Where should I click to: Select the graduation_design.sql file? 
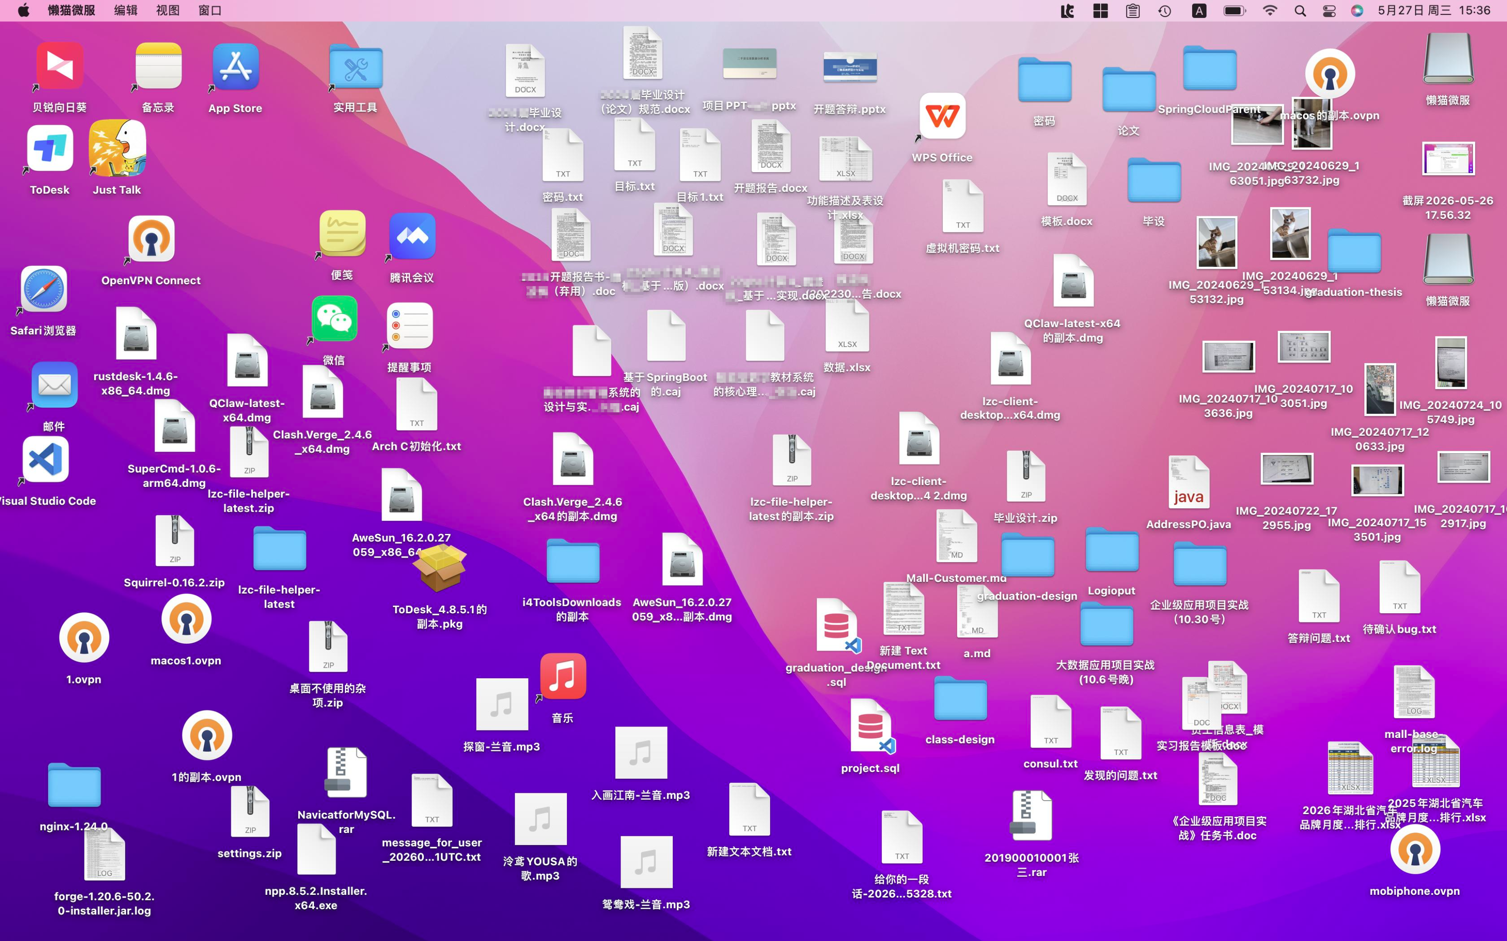[837, 626]
